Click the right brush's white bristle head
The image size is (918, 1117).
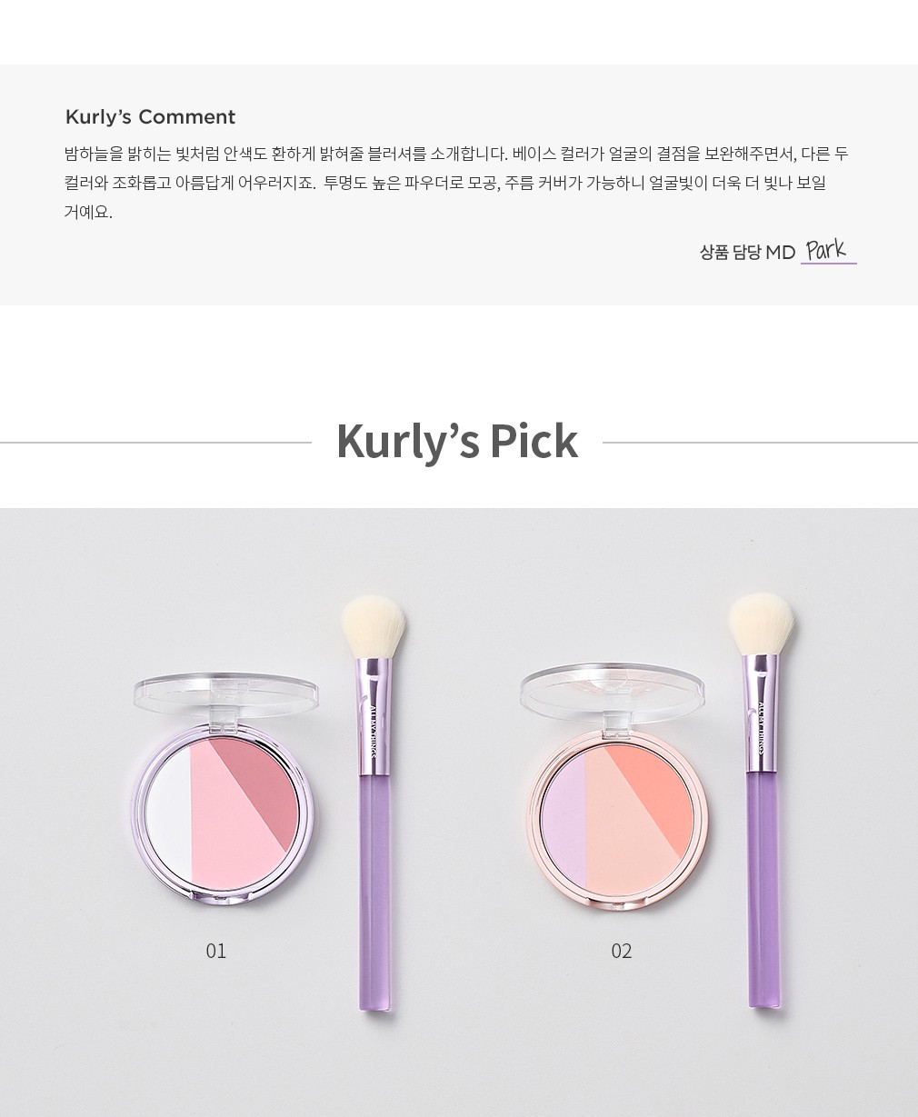click(x=762, y=625)
